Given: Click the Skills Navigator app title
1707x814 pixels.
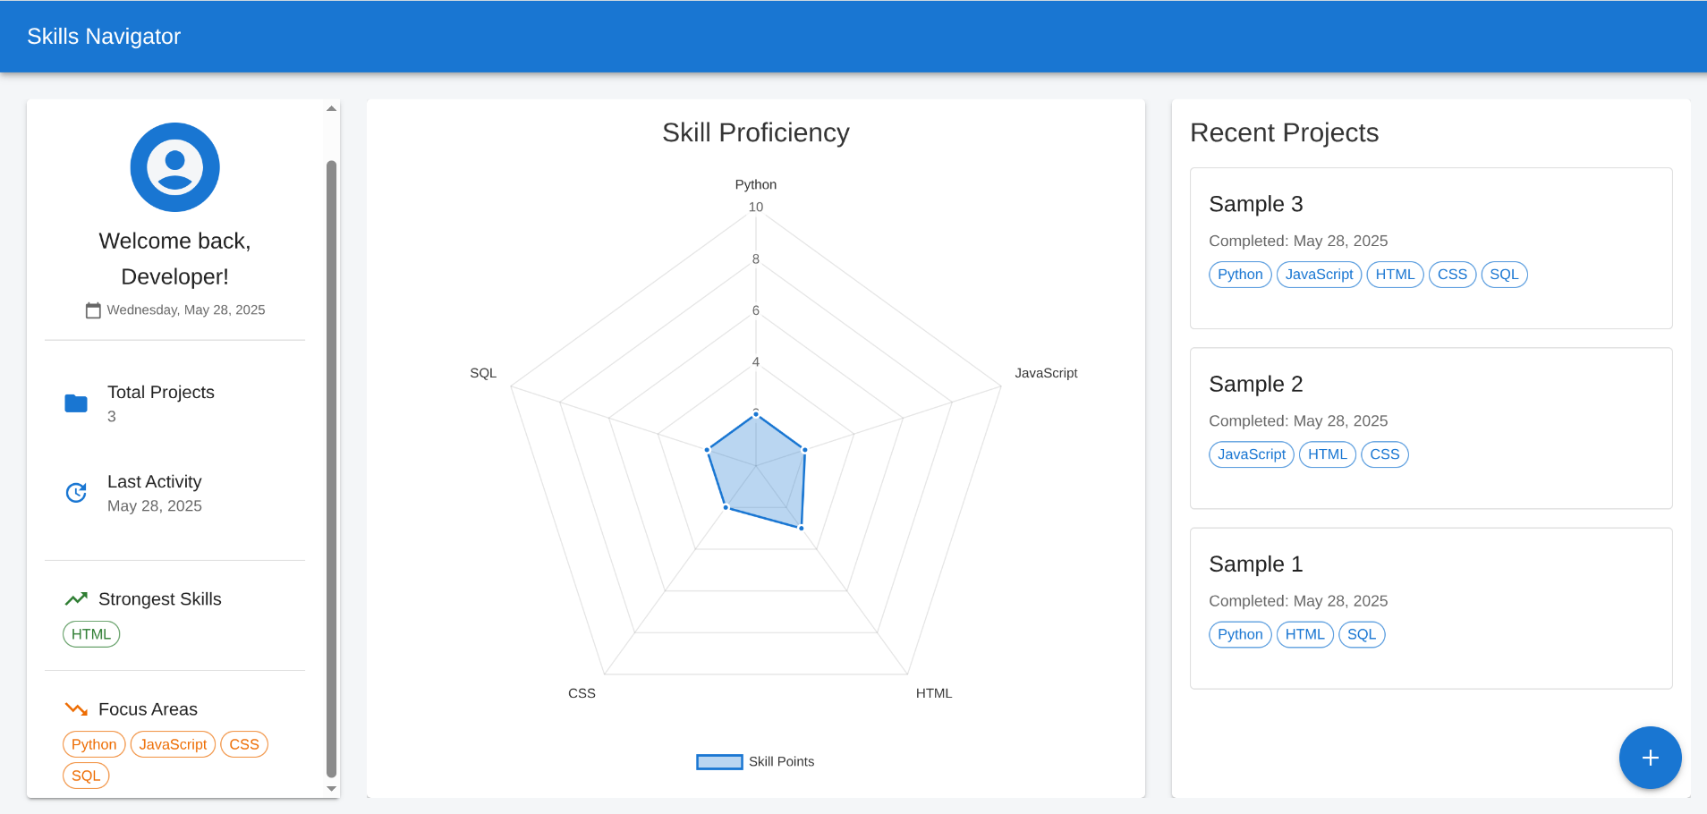Looking at the screenshot, I should [104, 37].
